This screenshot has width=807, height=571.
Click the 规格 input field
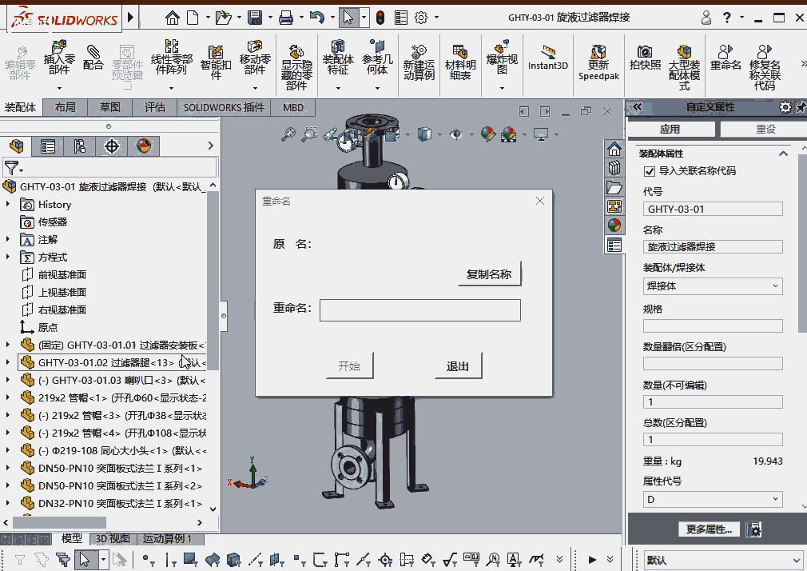pos(713,325)
